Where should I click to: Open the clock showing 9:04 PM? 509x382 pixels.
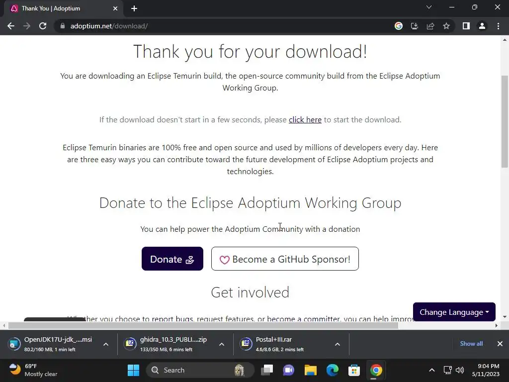pos(486,370)
